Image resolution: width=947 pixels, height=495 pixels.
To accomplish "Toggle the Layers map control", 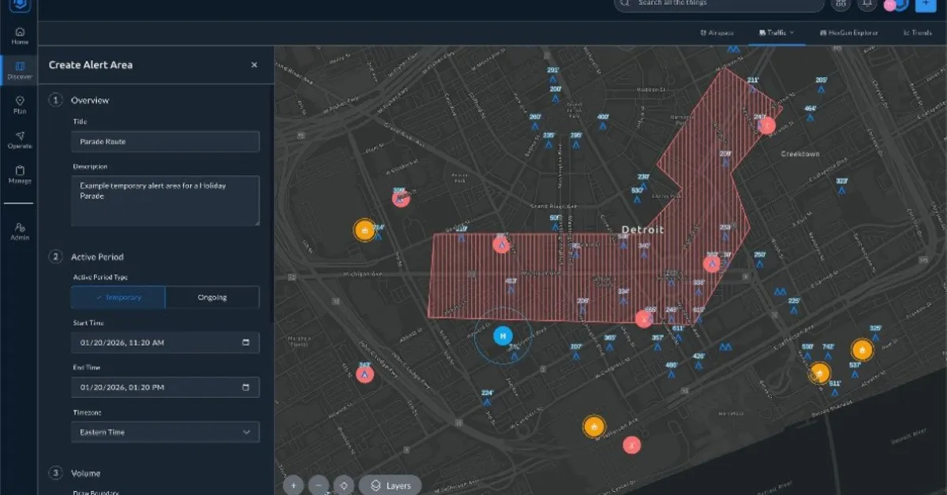I will tap(391, 485).
